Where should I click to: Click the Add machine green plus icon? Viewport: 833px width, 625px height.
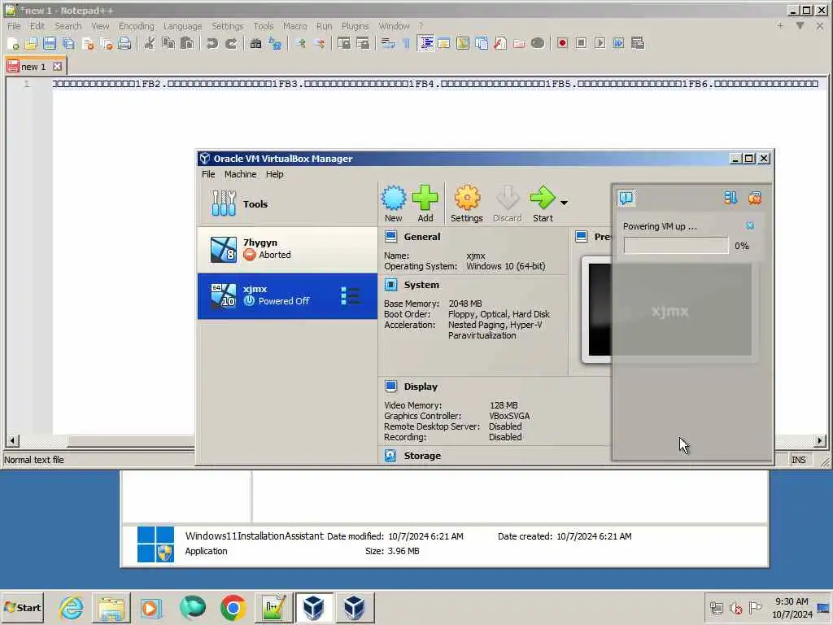[x=425, y=203]
